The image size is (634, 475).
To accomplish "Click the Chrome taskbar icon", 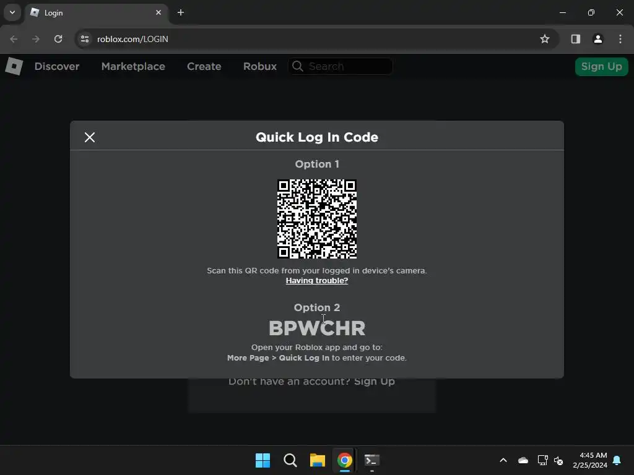I will (x=344, y=460).
